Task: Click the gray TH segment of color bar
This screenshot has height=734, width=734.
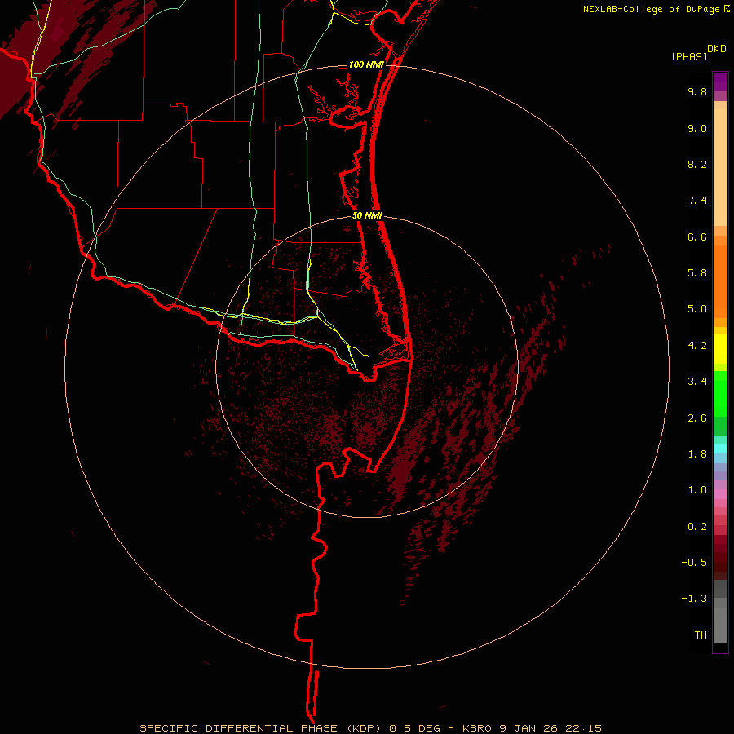Action: tap(720, 627)
